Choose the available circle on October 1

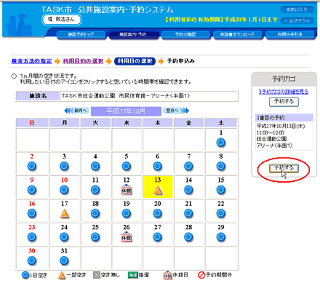coord(221,143)
